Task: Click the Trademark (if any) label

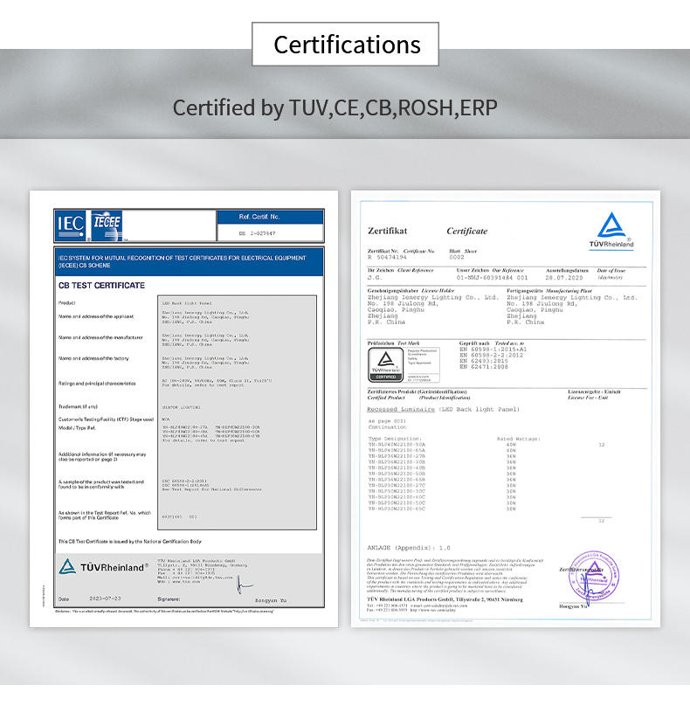Action: point(78,407)
